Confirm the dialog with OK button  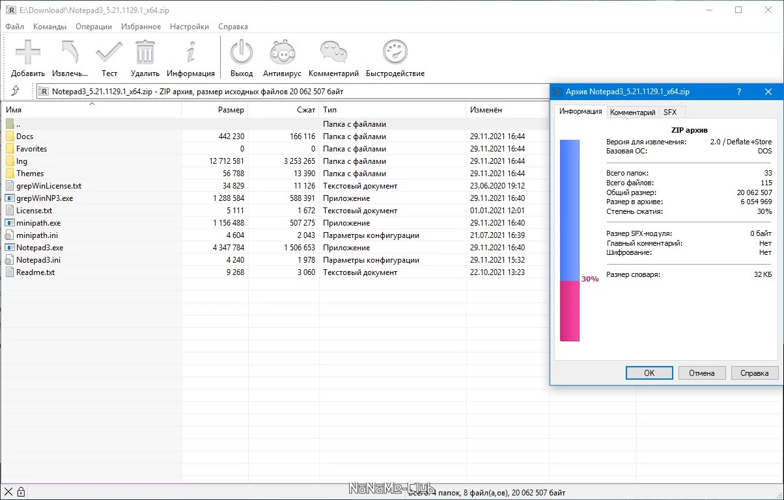tap(649, 373)
